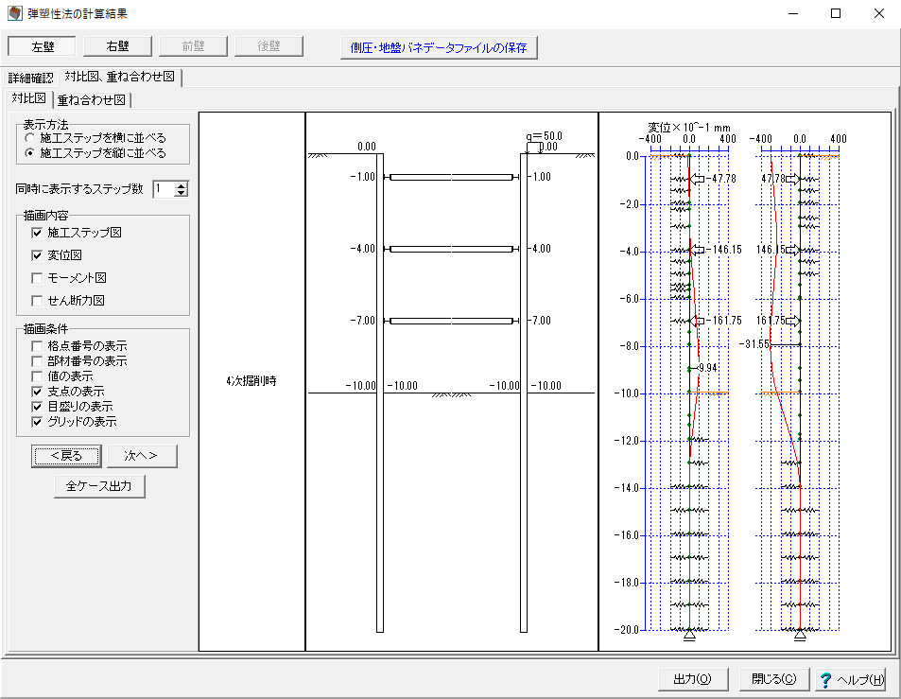The height and width of the screenshot is (699, 901).
Task: Click the 閉じる(C) button
Action: coord(773,679)
